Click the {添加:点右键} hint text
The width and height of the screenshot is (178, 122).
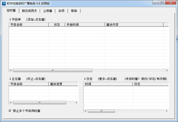pos(36,20)
